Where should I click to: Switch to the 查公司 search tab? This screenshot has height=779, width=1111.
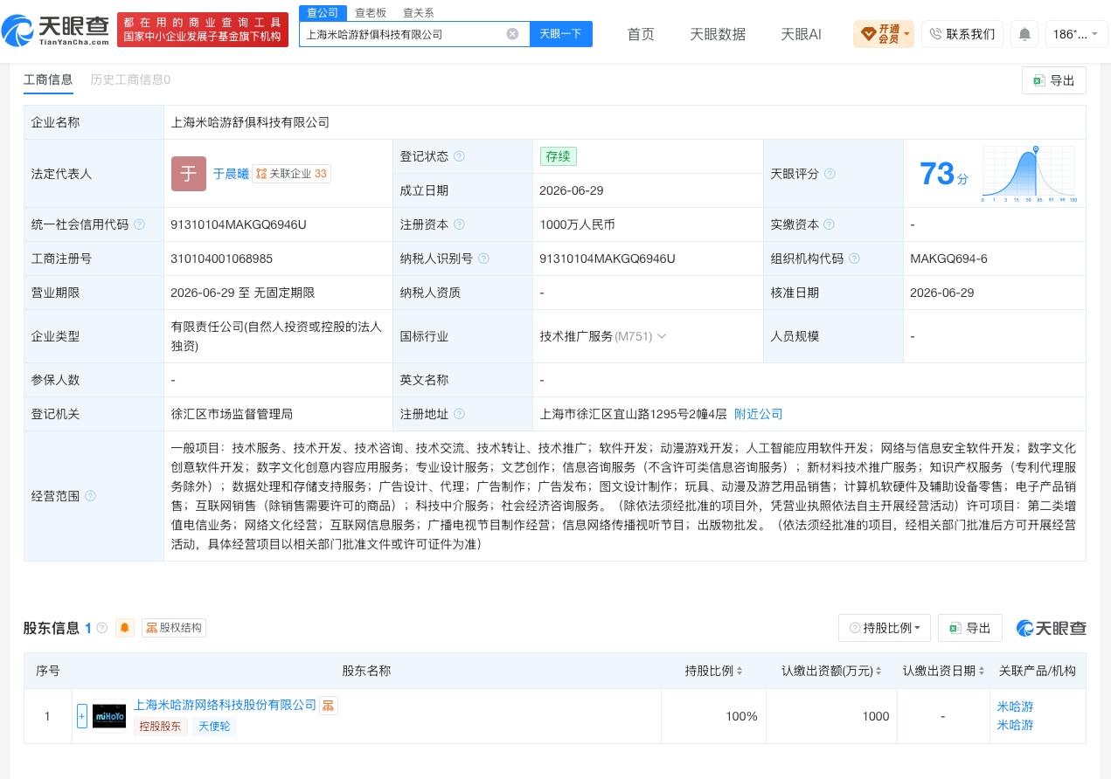click(322, 12)
